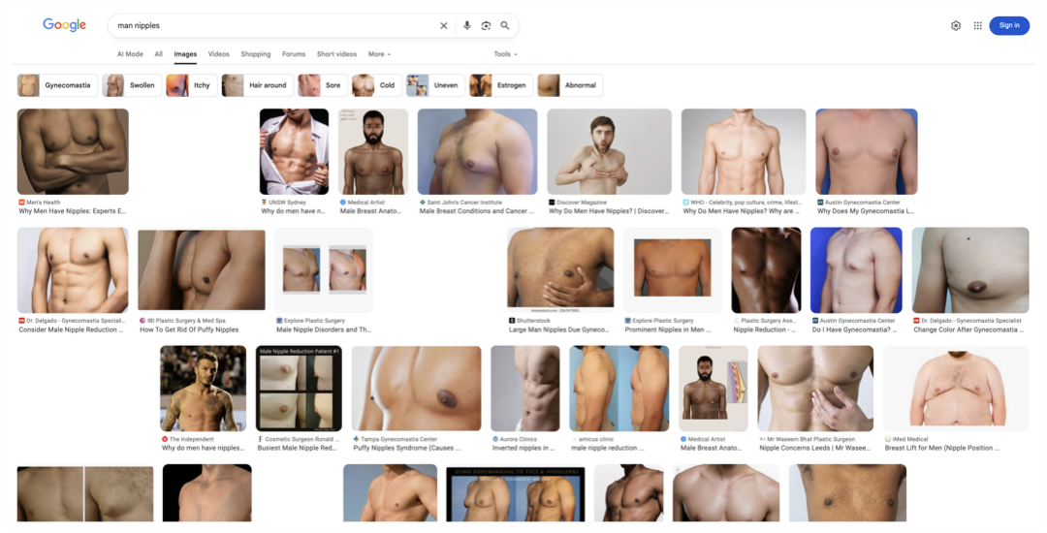Open the Discover Magazine result title
Screen dimensions: 1047x533
click(x=608, y=211)
